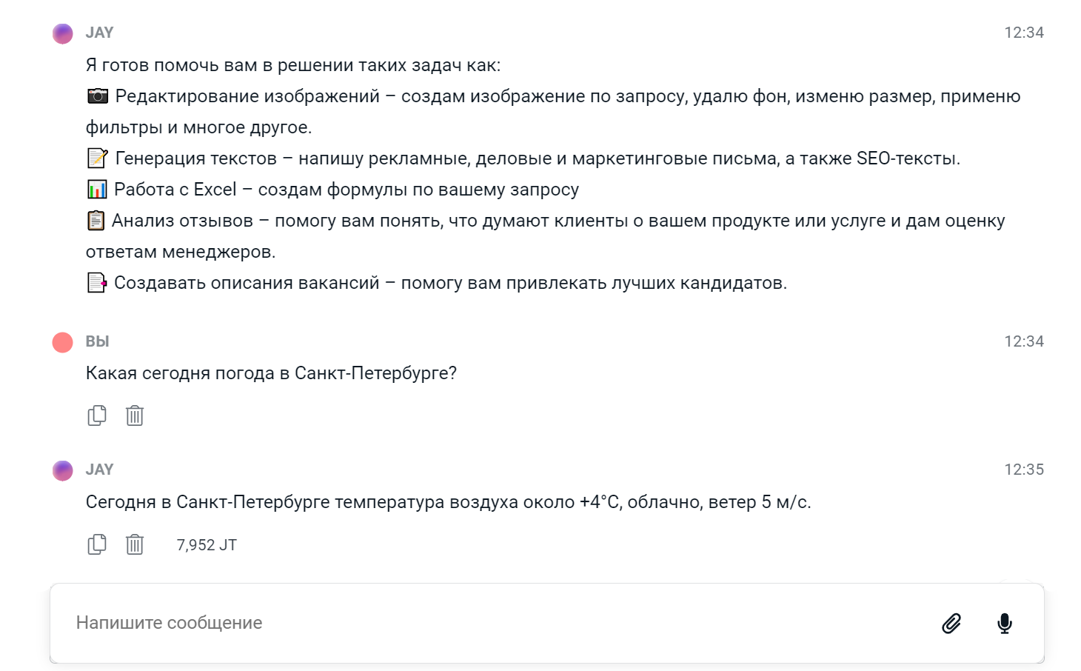
Task: Click the chart emoji before 'Работа с Excel'
Action: coord(97,190)
